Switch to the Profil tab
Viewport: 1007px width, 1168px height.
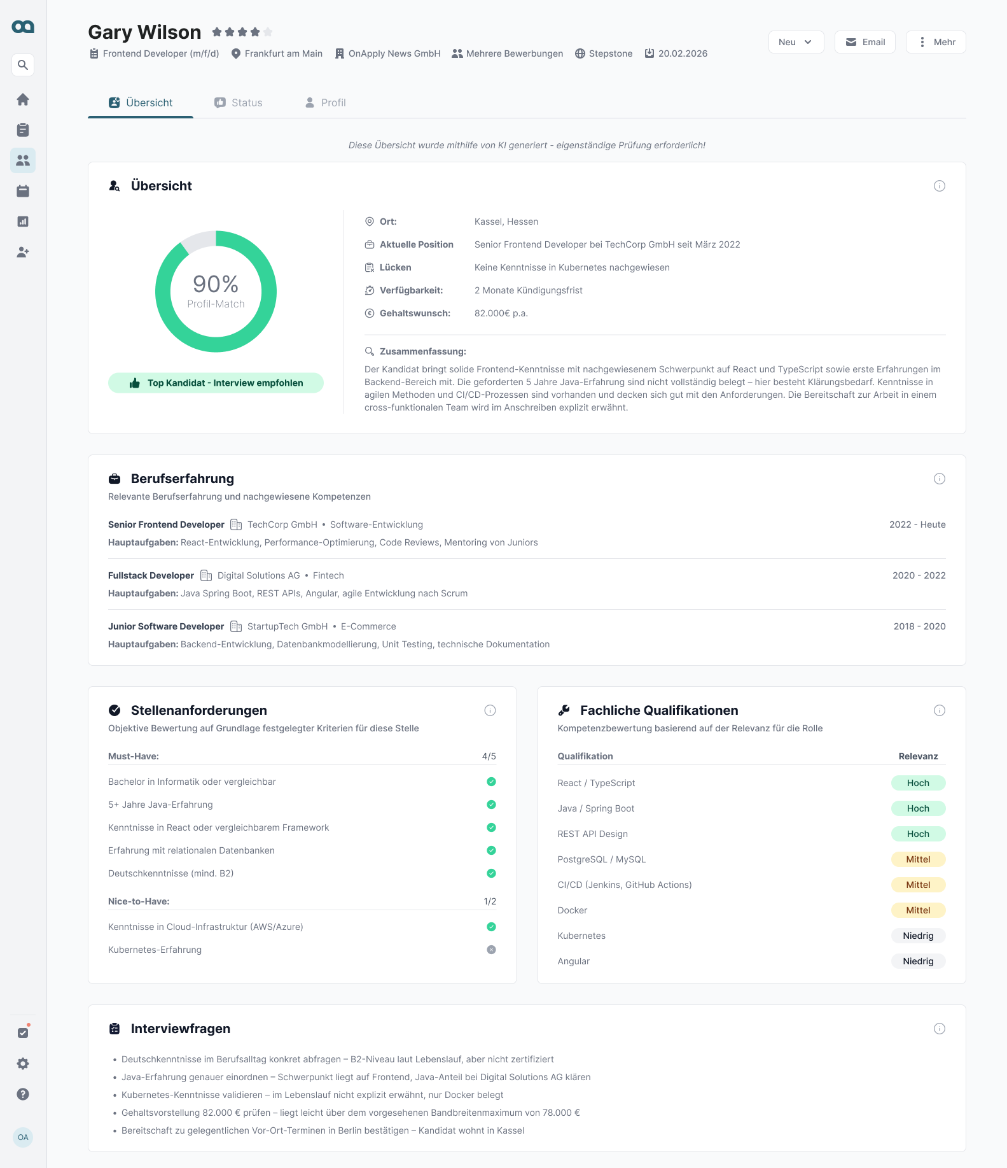coord(325,102)
